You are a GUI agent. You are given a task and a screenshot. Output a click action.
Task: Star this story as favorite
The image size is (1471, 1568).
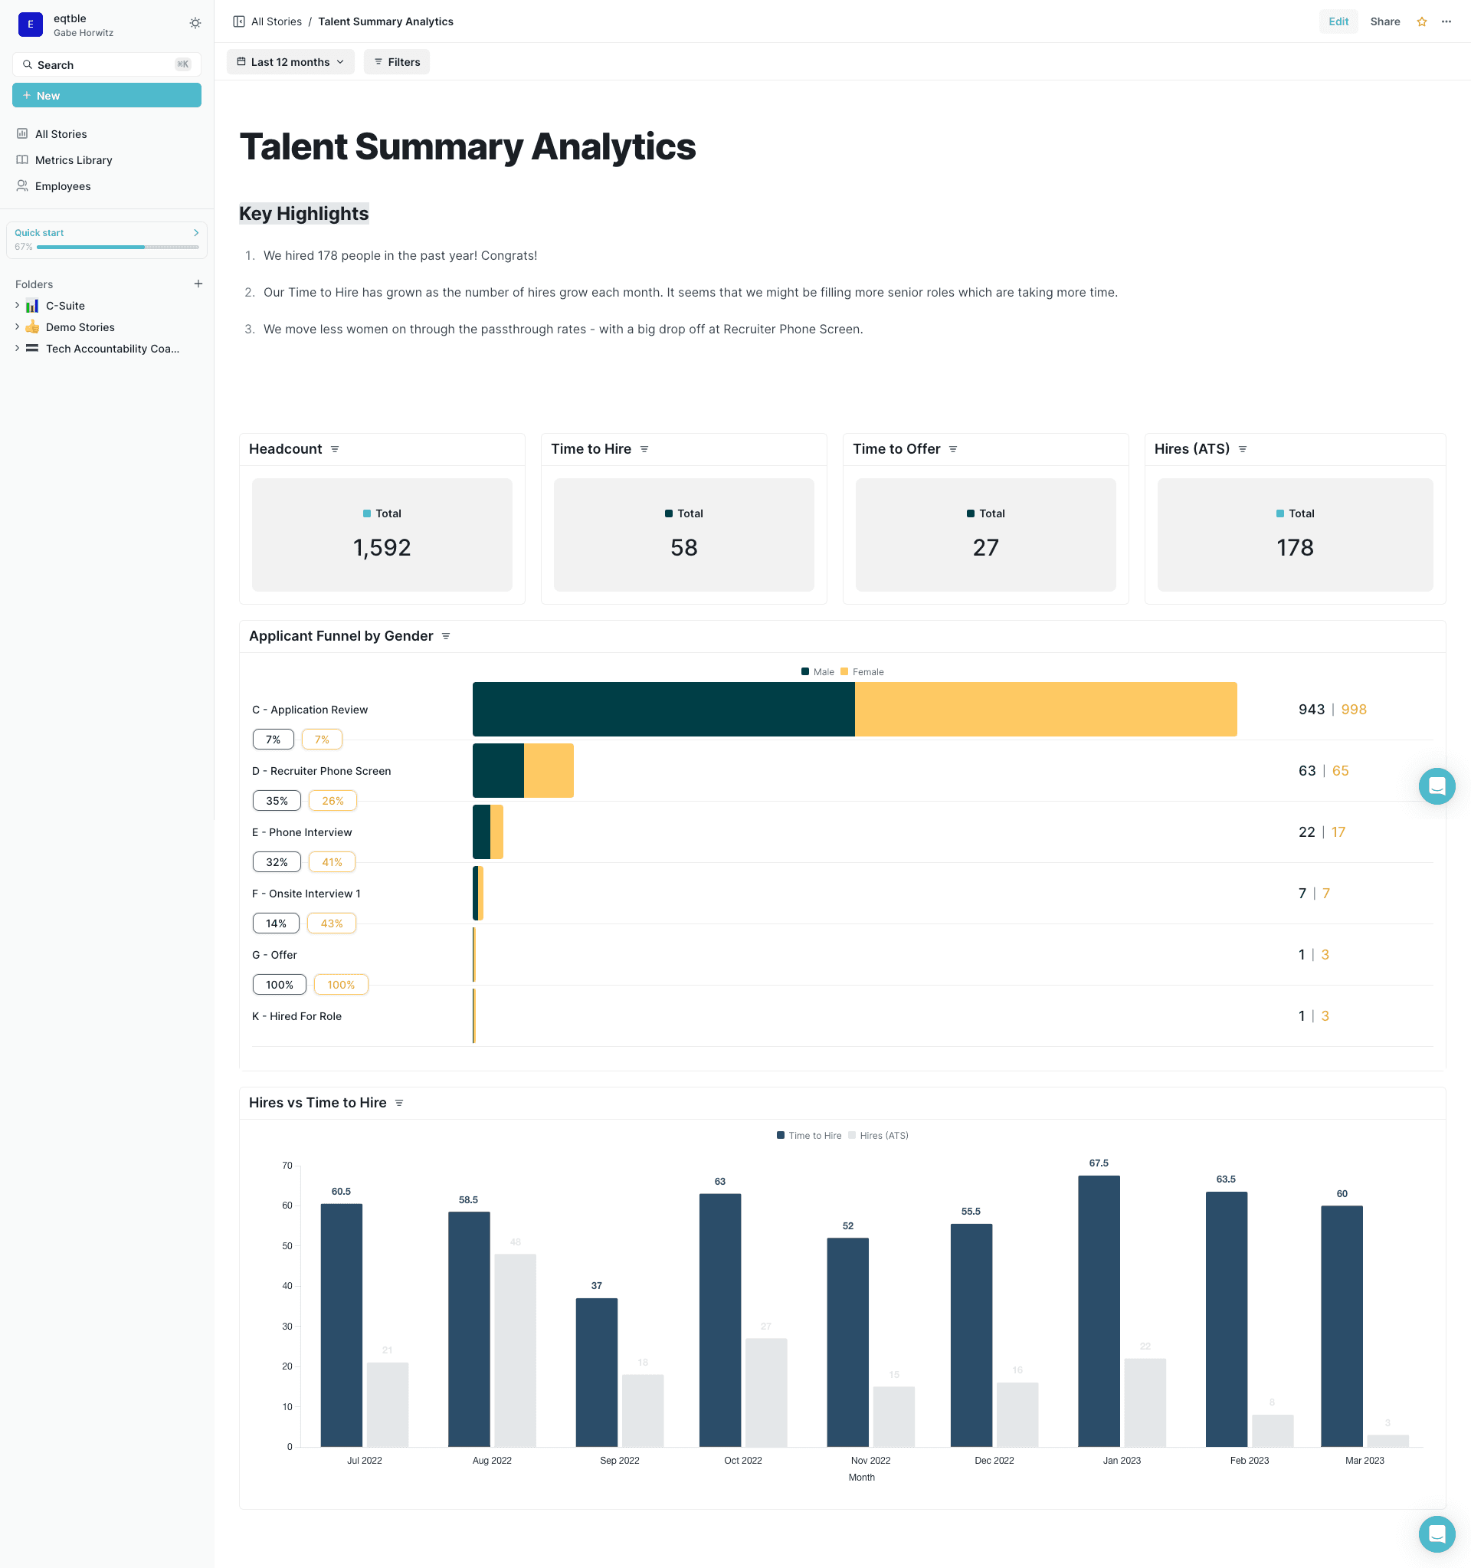[x=1421, y=22]
